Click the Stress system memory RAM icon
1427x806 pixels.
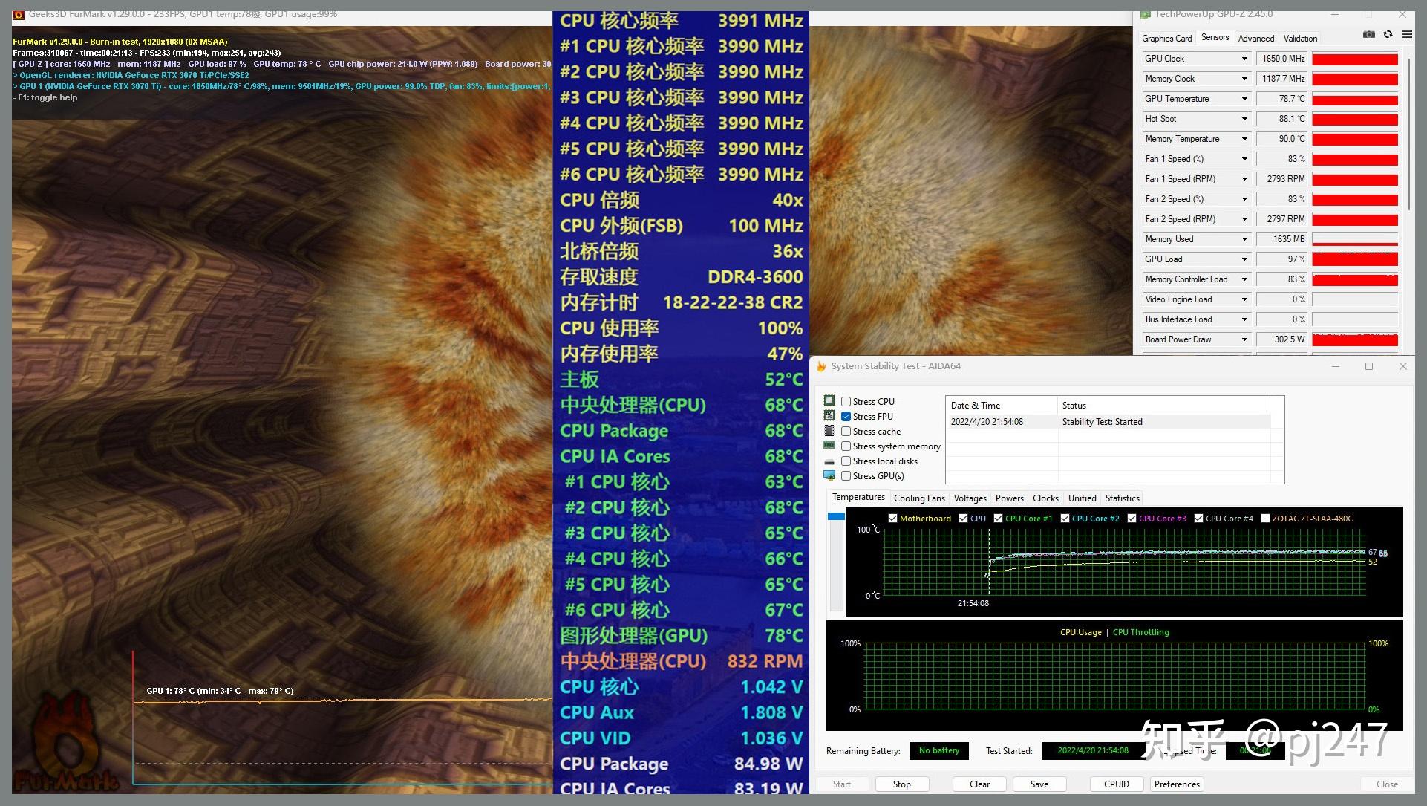click(829, 446)
